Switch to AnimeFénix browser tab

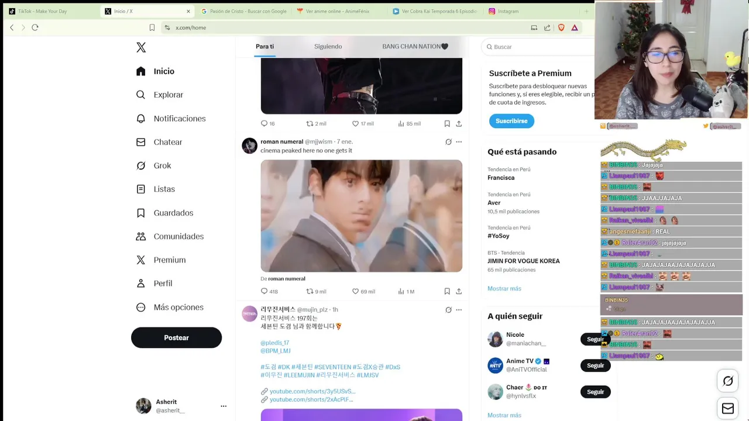click(x=339, y=11)
